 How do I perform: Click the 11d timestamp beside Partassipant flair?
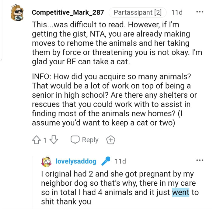pyautogui.click(x=177, y=13)
